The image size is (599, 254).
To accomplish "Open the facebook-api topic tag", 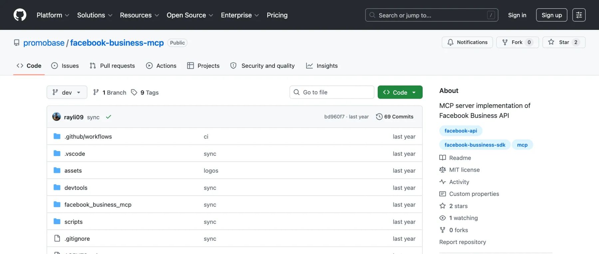I will [x=461, y=131].
